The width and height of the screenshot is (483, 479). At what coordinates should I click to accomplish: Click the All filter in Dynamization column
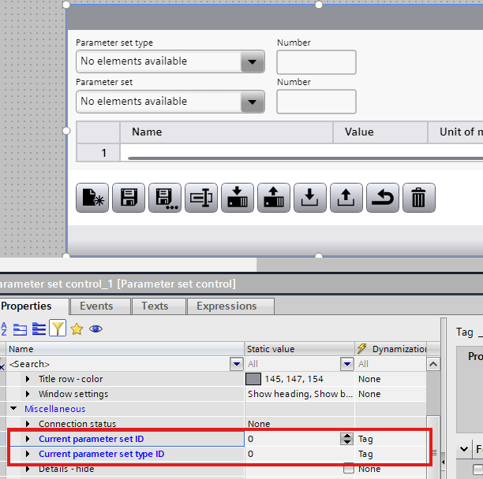[391, 364]
